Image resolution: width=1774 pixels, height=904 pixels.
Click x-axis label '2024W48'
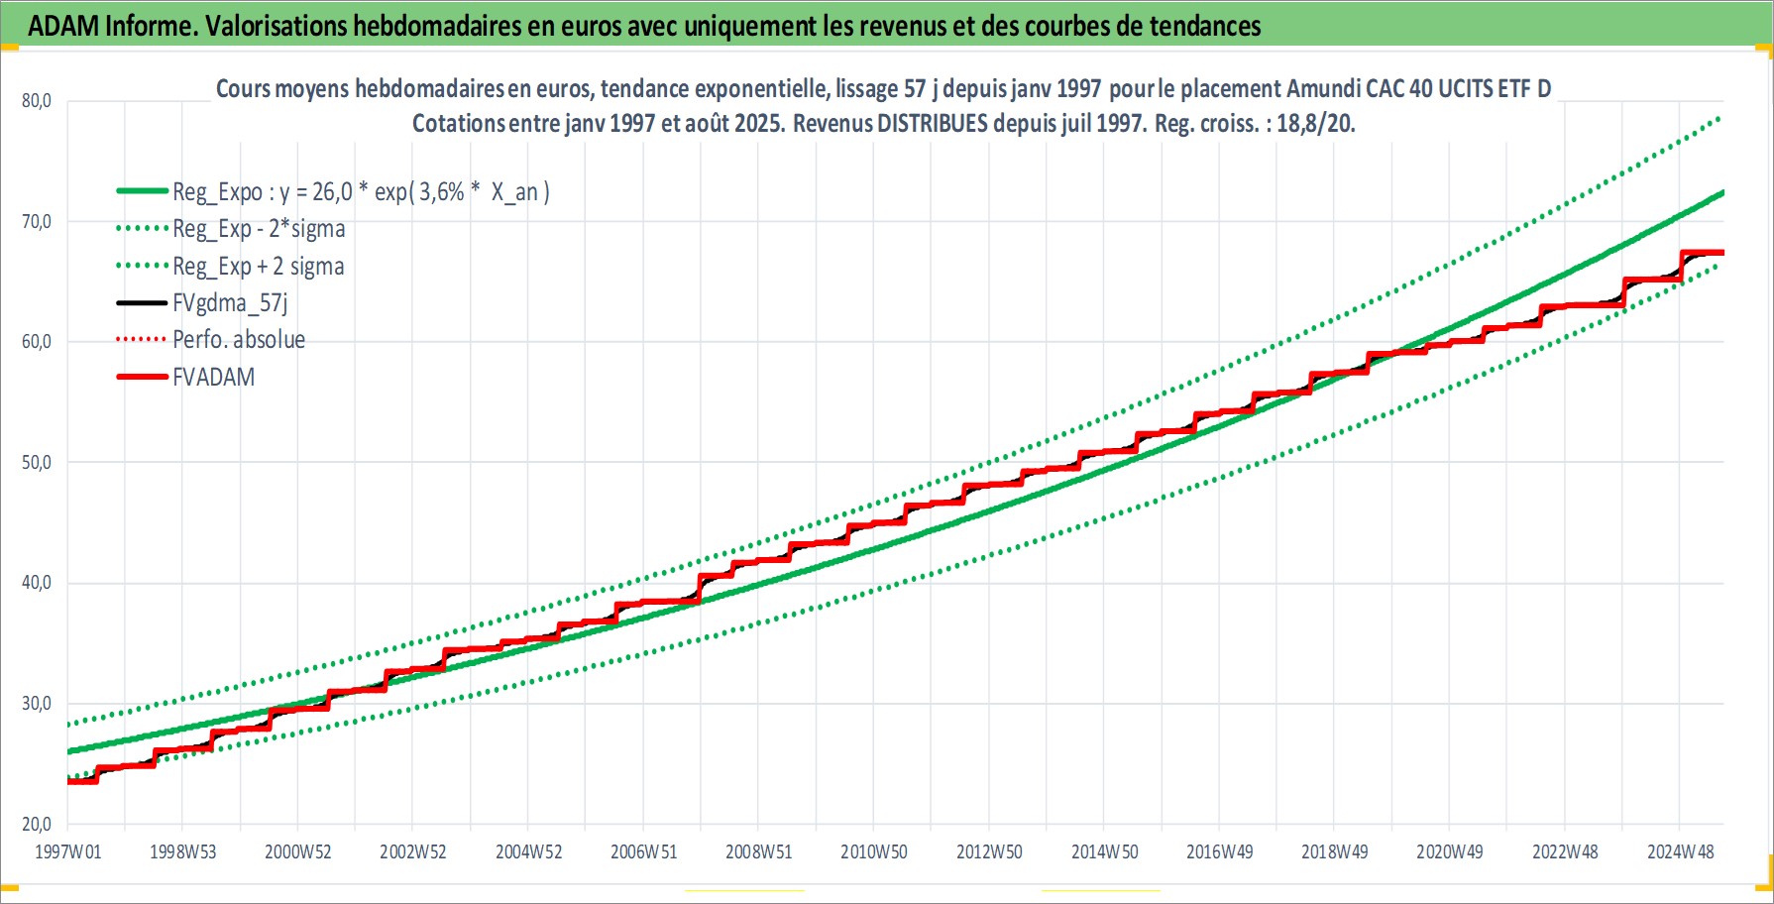pos(1680,852)
